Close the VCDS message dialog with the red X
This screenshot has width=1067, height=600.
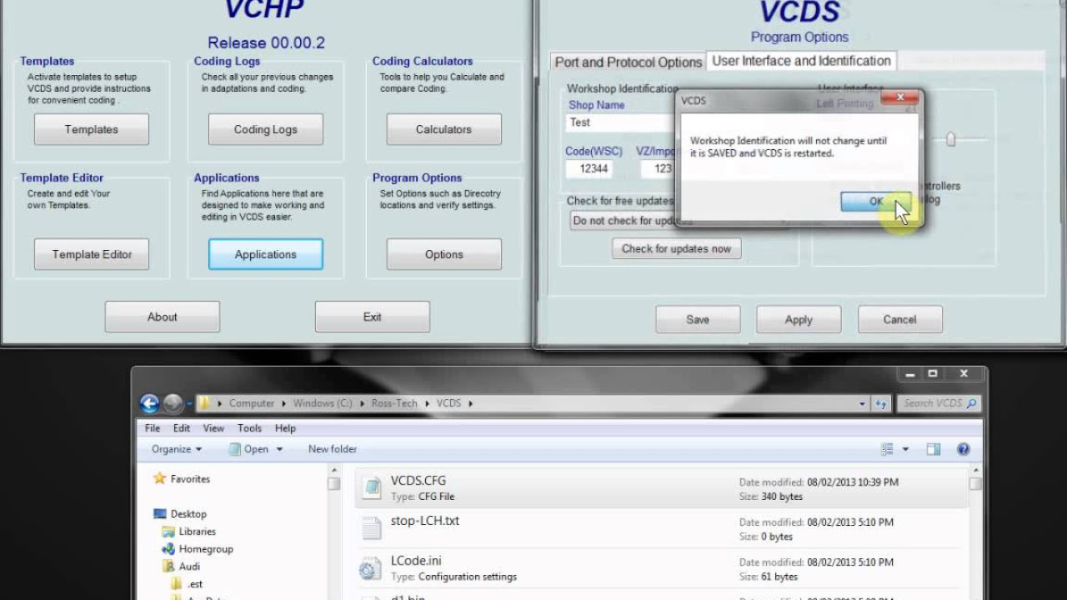899,98
